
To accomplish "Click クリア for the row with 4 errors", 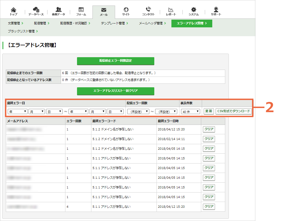I will pyautogui.click(x=209, y=206).
